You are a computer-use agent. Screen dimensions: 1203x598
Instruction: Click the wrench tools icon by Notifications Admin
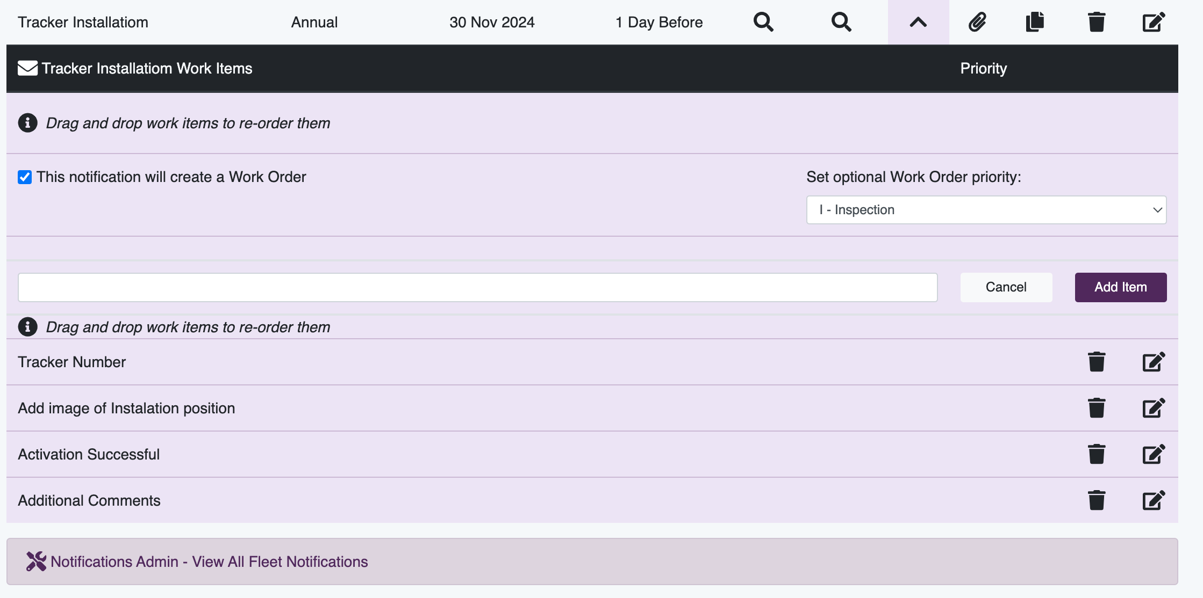click(x=36, y=561)
